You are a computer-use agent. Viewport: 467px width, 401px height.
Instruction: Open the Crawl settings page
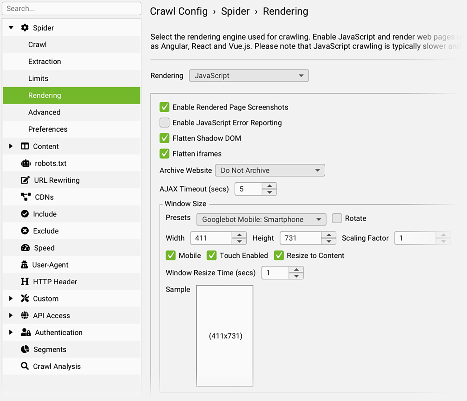[x=72, y=44]
